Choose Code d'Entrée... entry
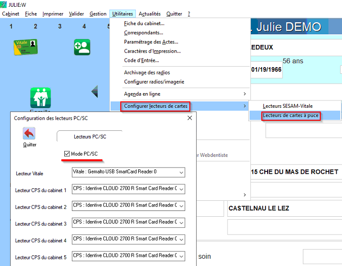 pos(142,60)
